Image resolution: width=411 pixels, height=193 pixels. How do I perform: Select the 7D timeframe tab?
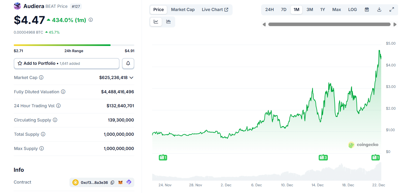pyautogui.click(x=283, y=9)
